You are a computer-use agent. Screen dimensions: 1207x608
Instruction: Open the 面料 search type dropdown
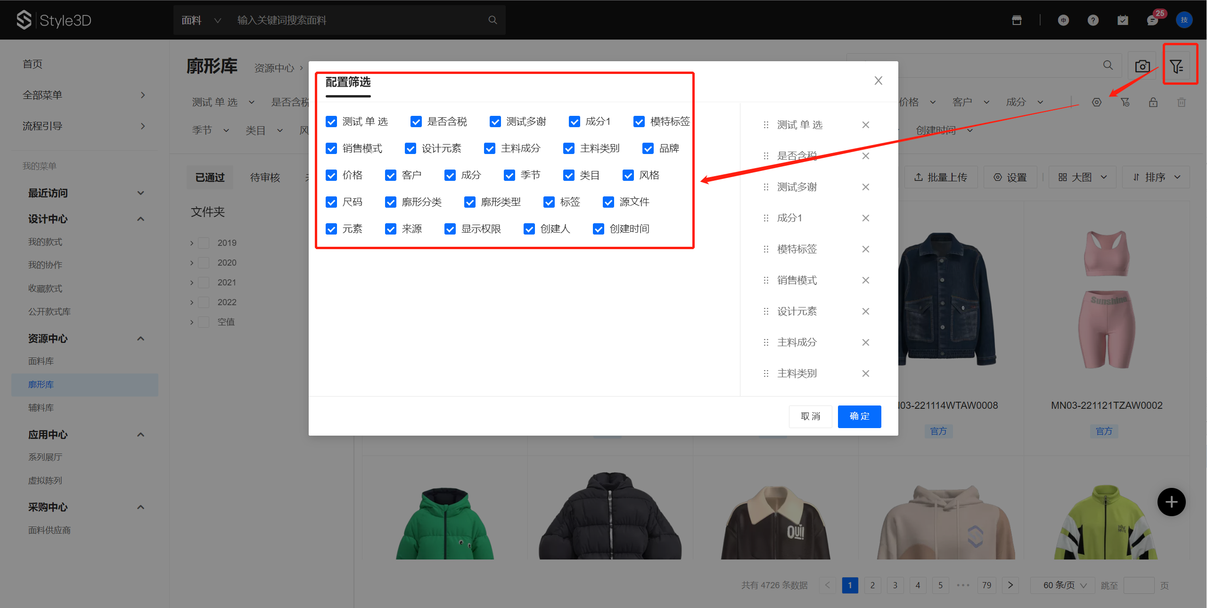(x=201, y=20)
